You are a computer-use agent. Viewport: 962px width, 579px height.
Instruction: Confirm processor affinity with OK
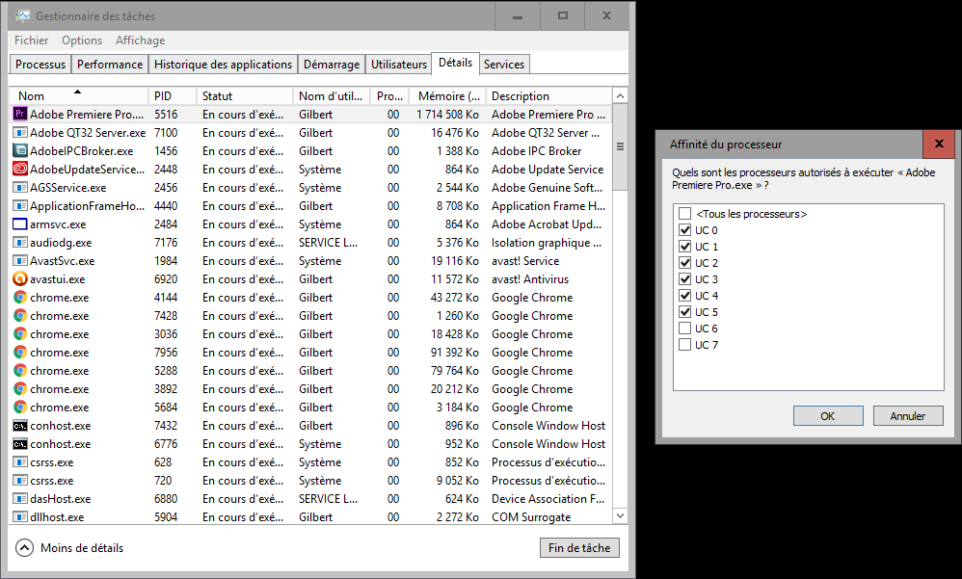point(828,416)
